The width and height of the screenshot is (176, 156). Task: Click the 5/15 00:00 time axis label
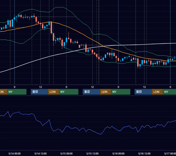67,153
